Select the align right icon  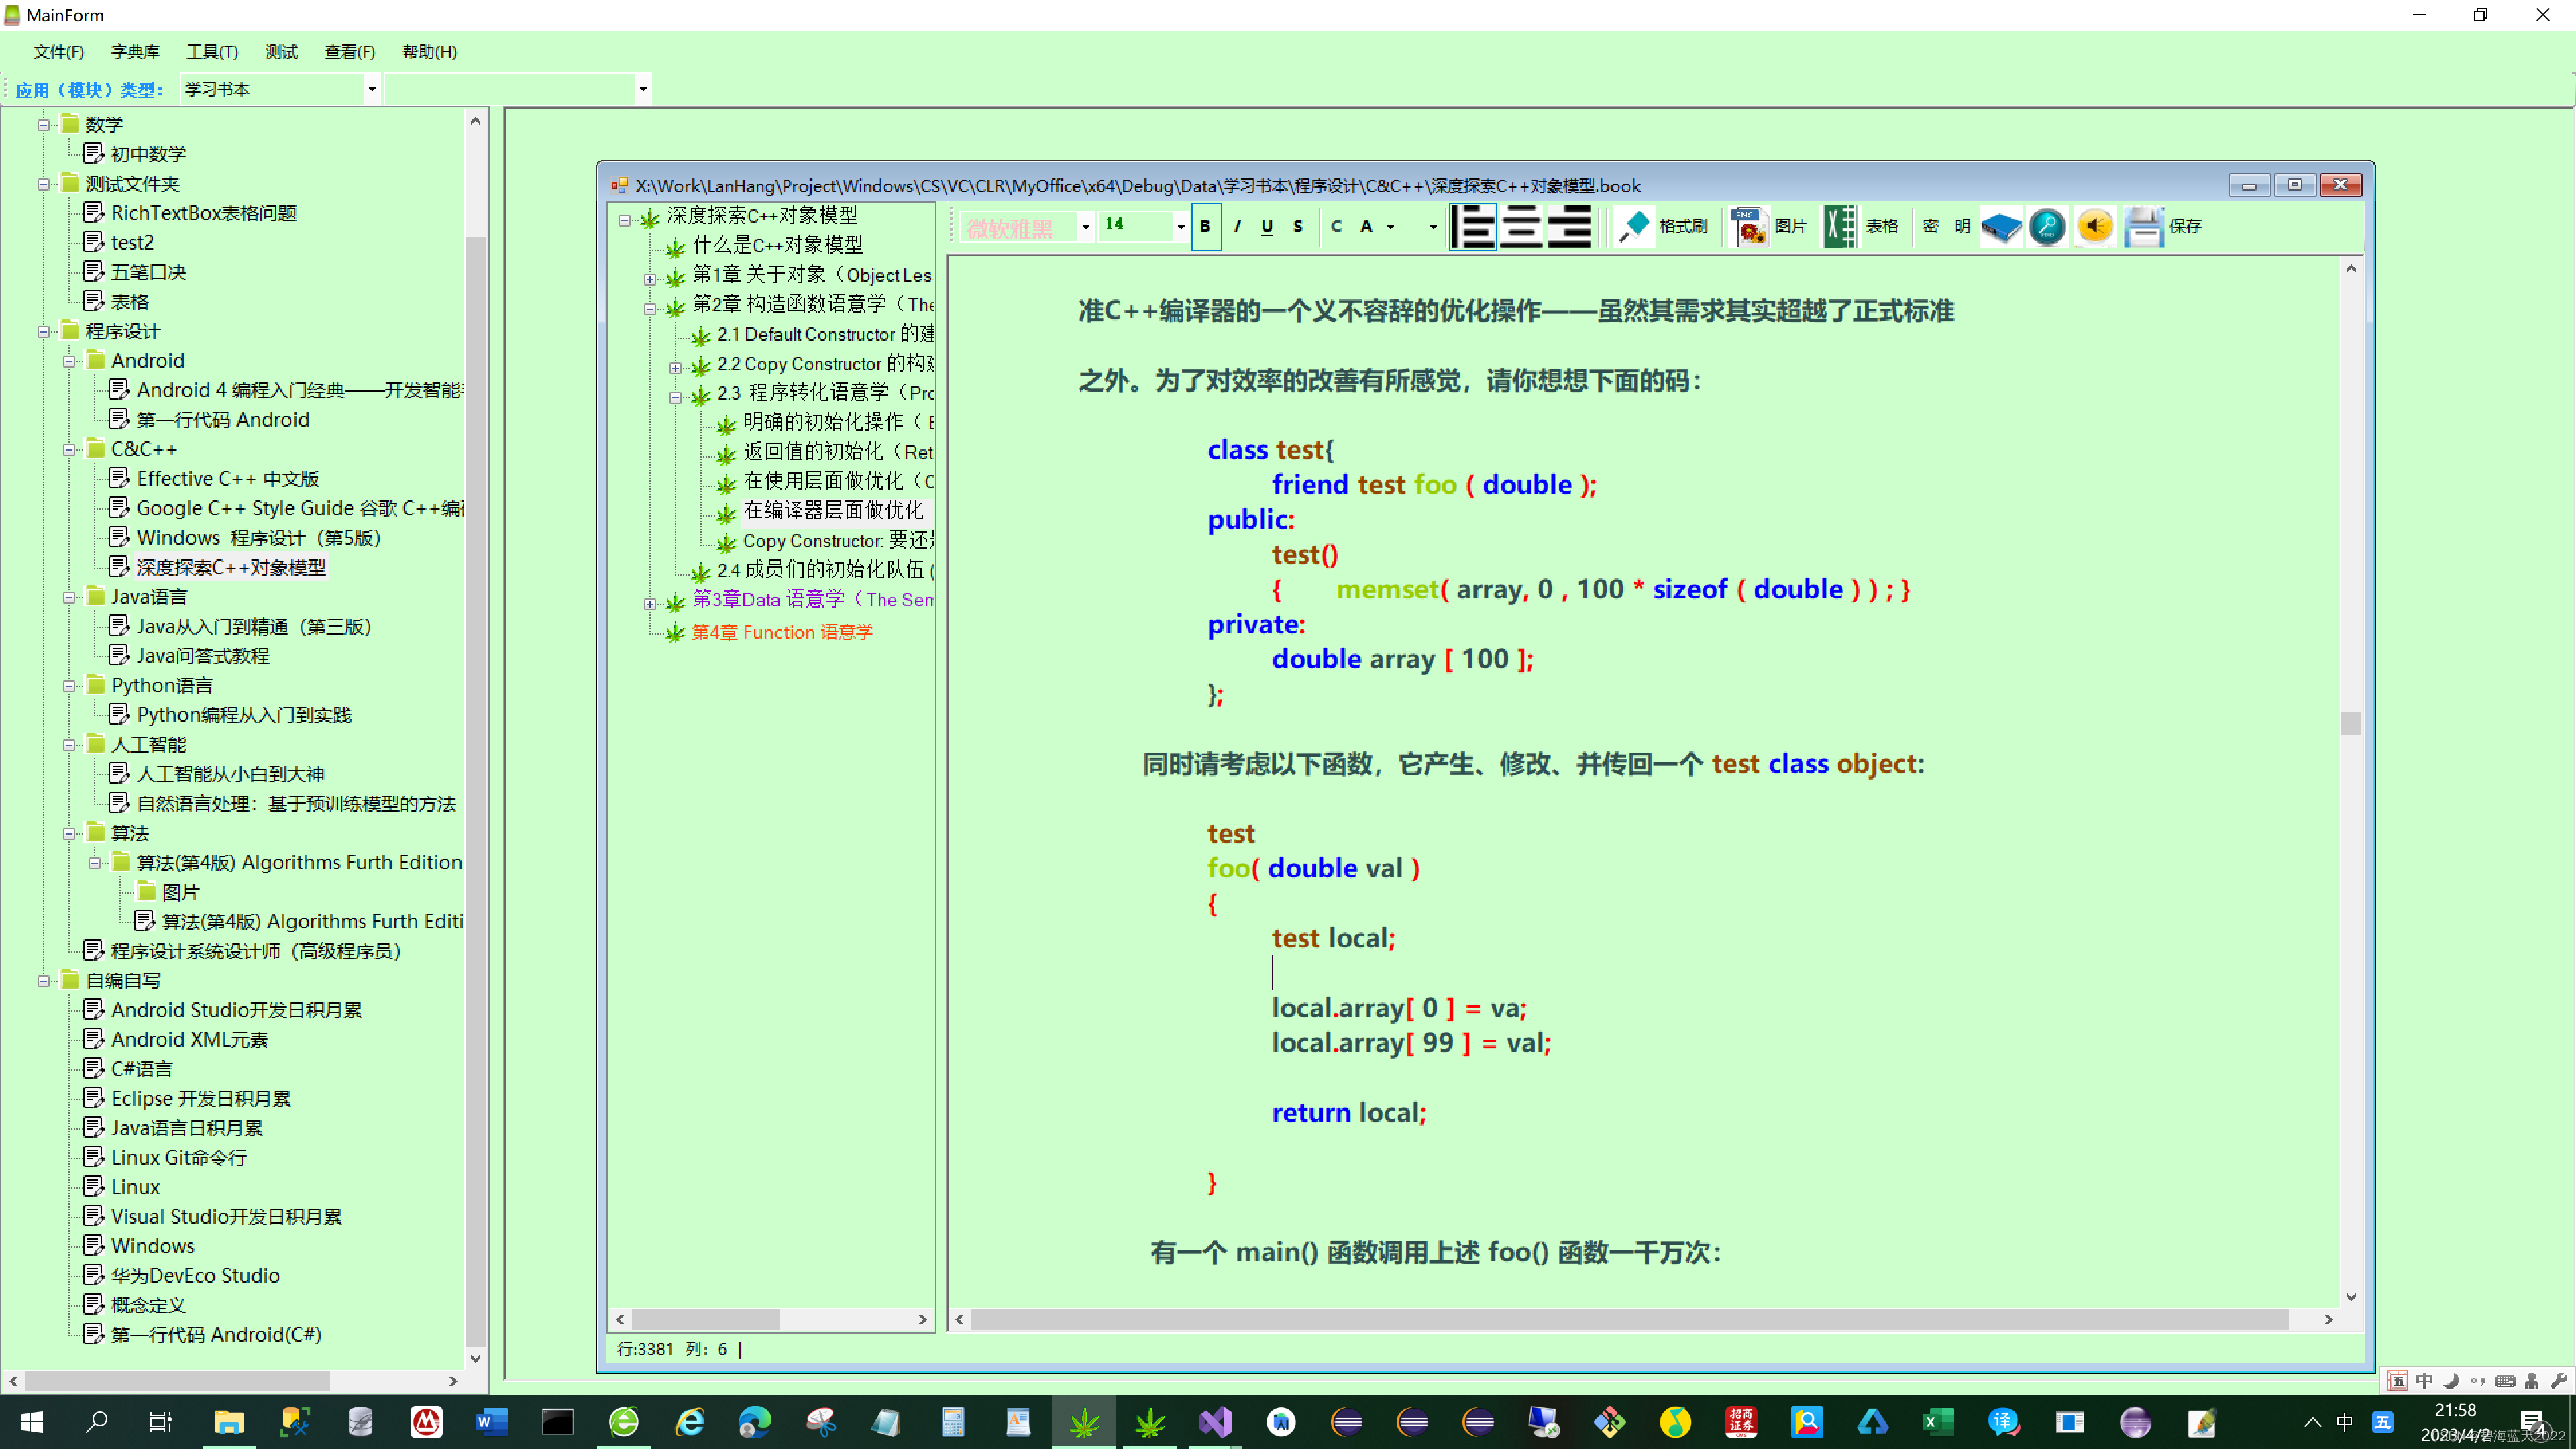(1569, 227)
